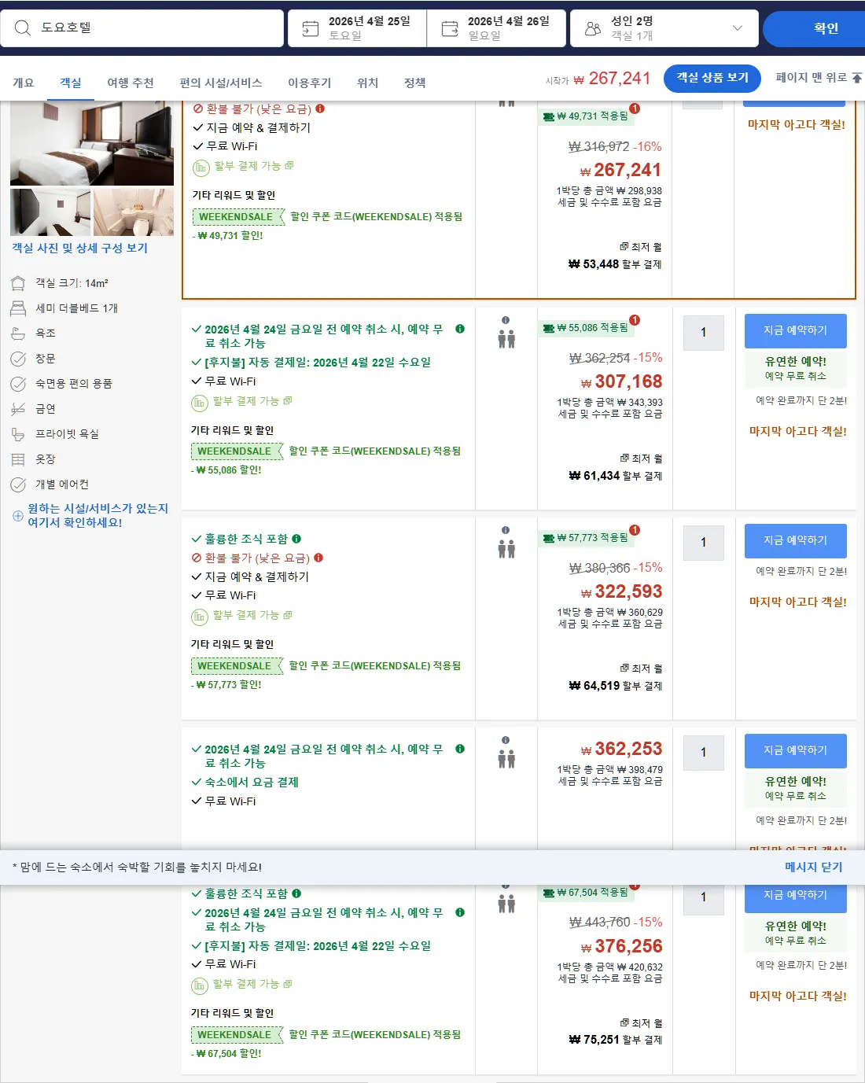Click 최저 월 ₩61,434 할부 결제 link
The width and height of the screenshot is (865, 1083).
tap(616, 467)
